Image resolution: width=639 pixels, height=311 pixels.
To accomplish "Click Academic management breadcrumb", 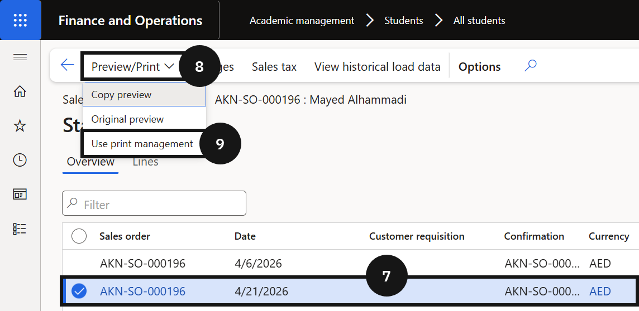I will [302, 20].
